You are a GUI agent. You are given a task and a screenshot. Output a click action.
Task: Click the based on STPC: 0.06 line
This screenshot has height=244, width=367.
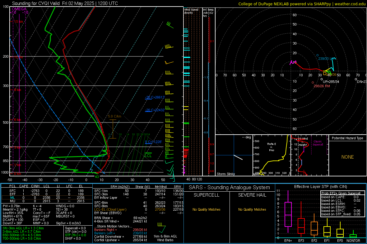pyautogui.click(x=341, y=211)
